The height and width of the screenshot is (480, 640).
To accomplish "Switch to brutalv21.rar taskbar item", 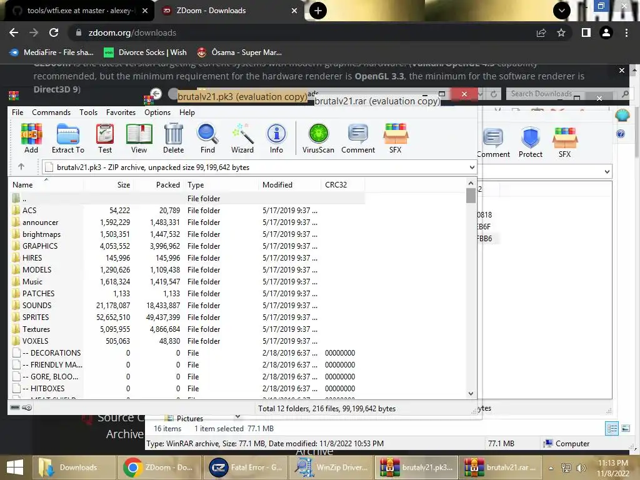I will coord(500,467).
